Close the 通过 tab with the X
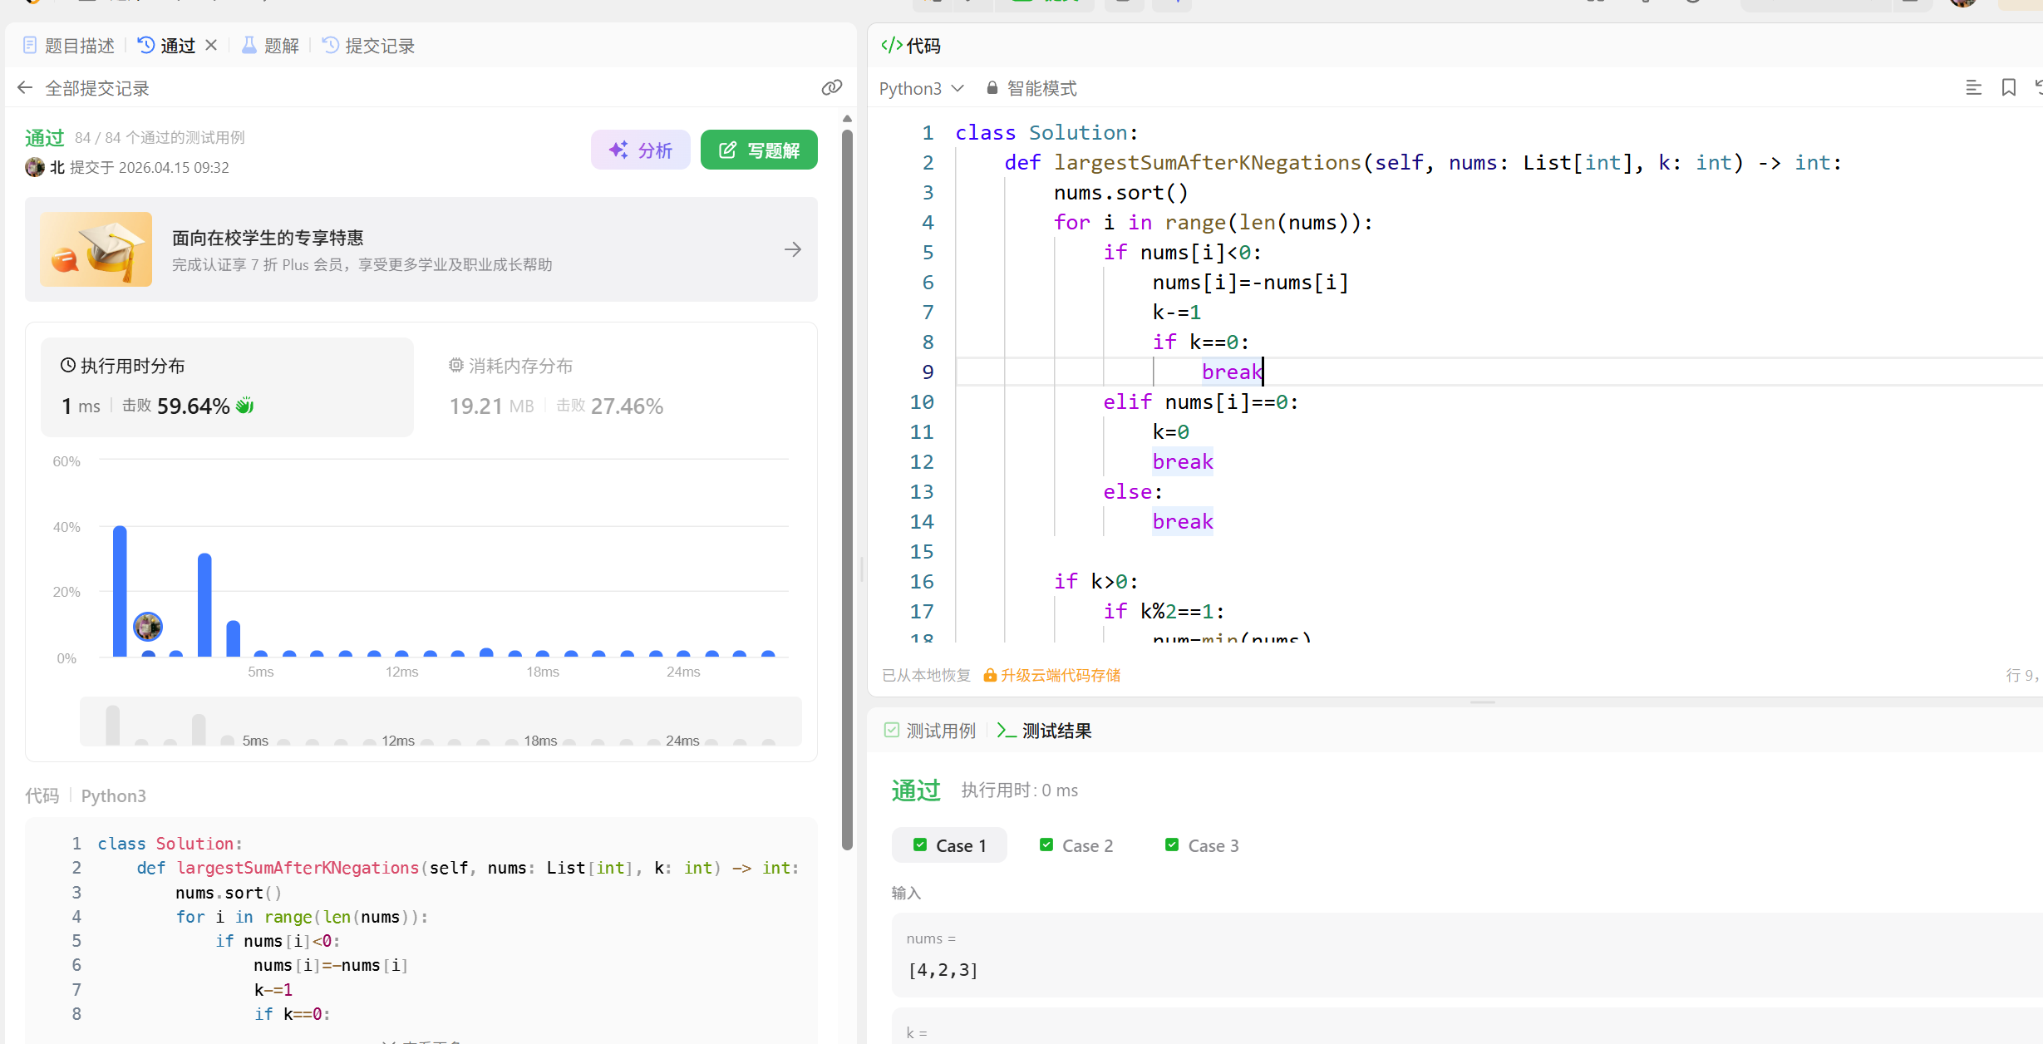The width and height of the screenshot is (2043, 1044). [x=211, y=46]
